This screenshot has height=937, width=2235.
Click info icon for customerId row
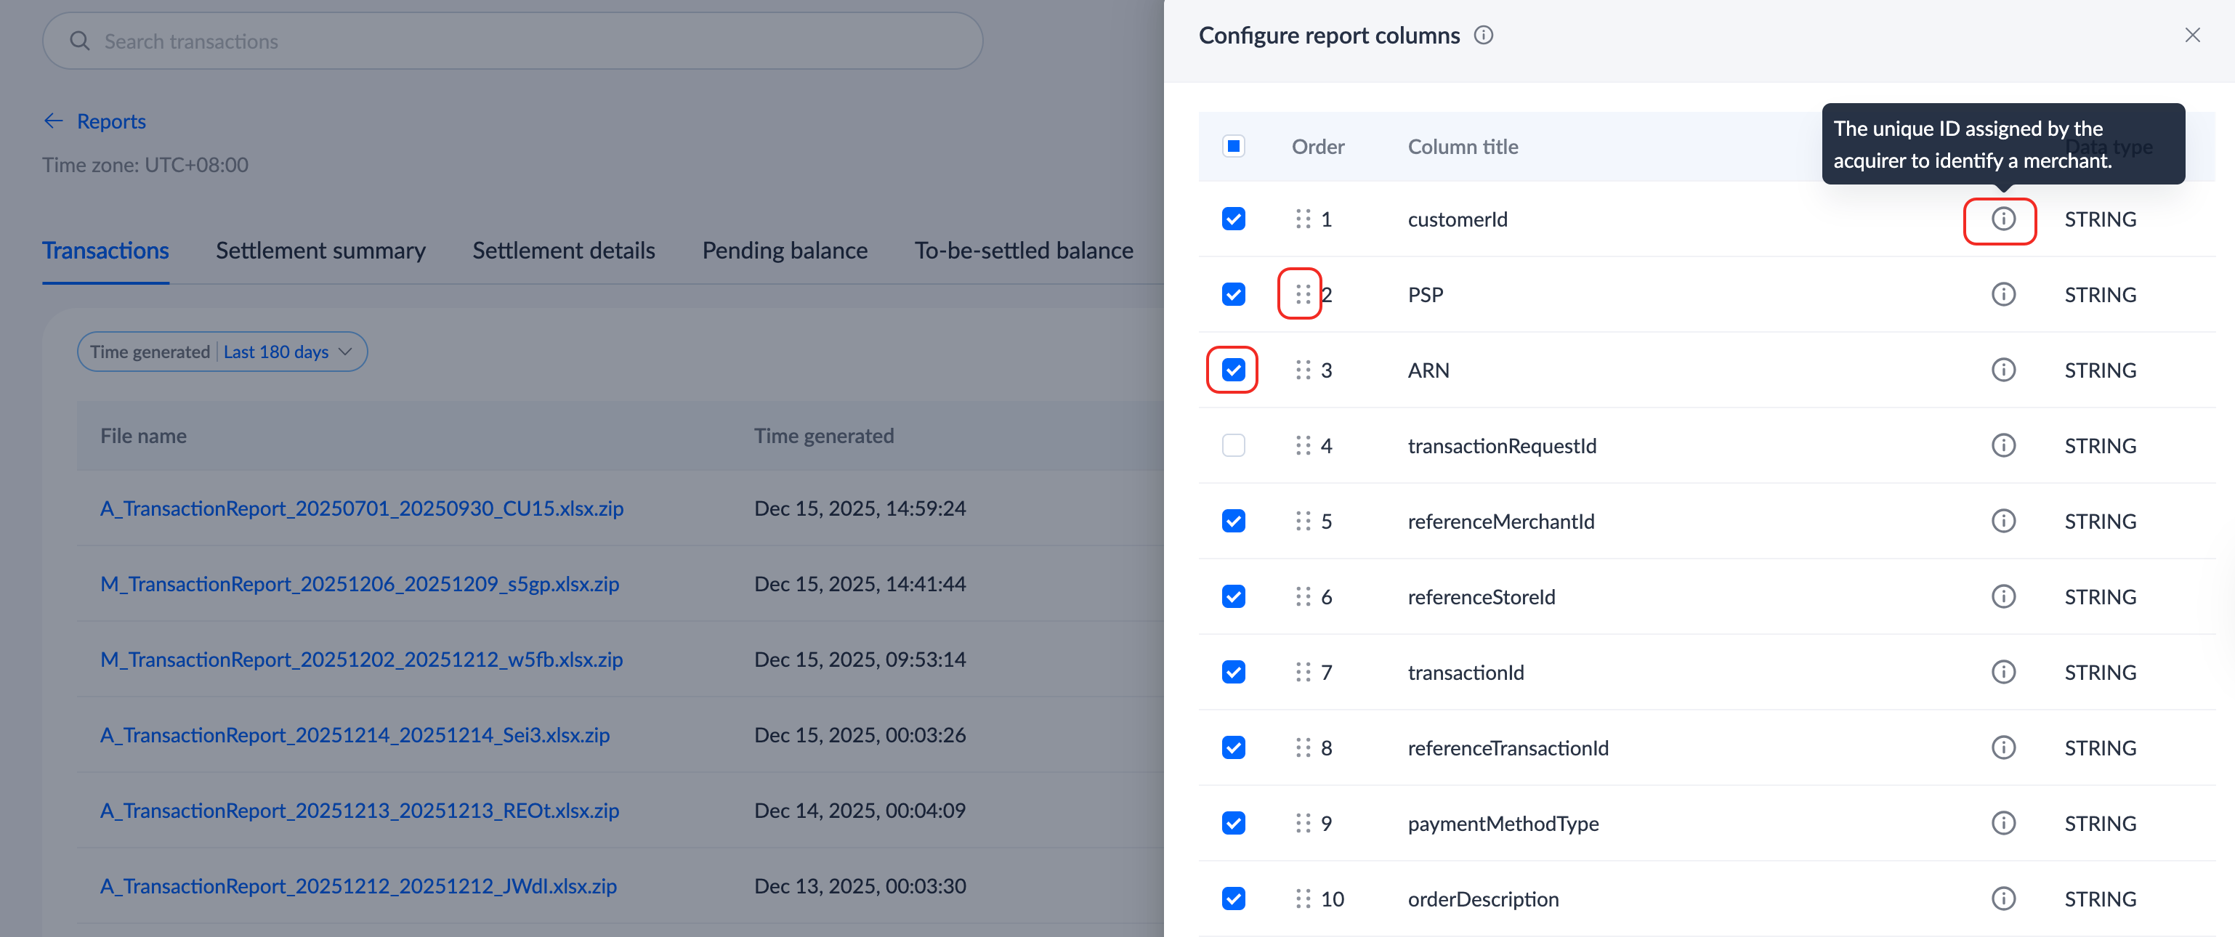click(2002, 219)
